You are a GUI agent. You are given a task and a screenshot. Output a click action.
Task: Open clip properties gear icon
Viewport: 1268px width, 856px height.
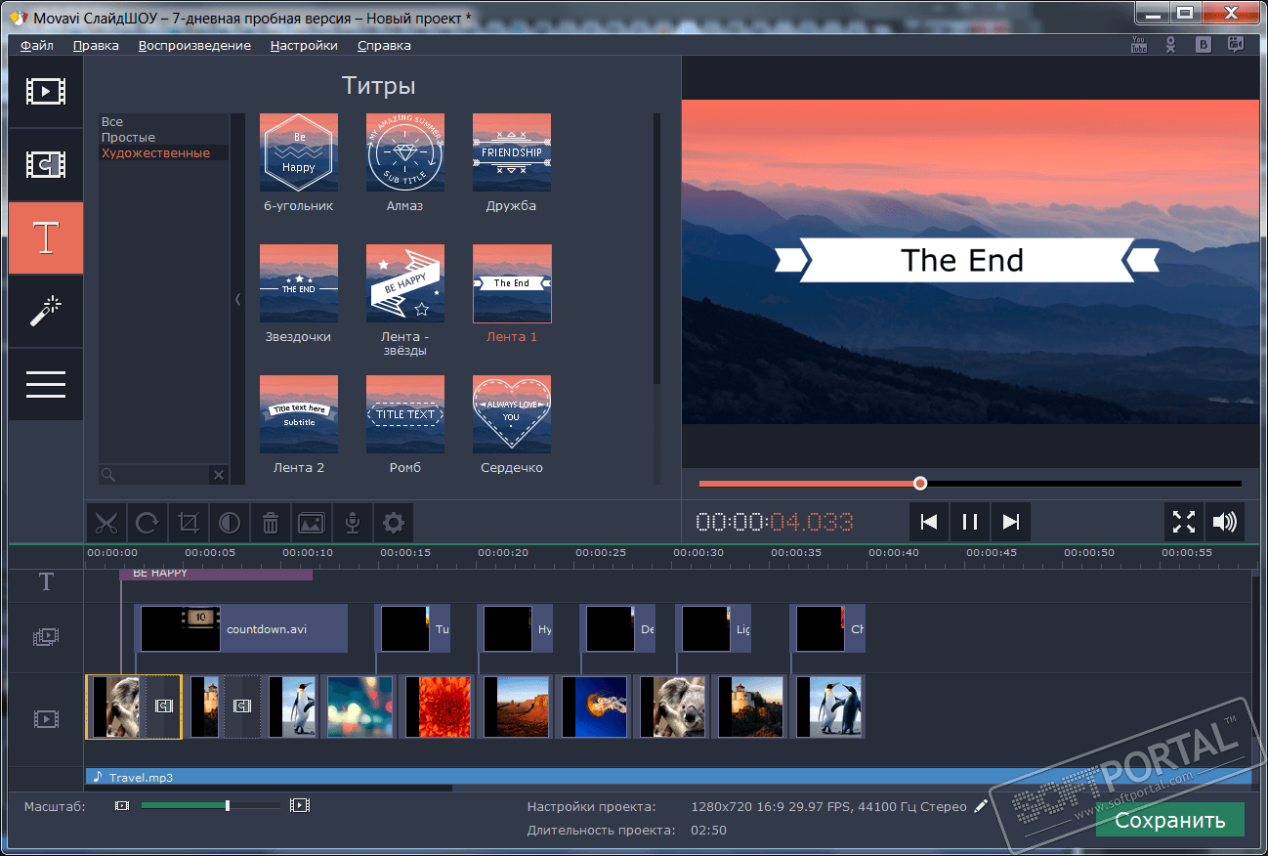394,523
